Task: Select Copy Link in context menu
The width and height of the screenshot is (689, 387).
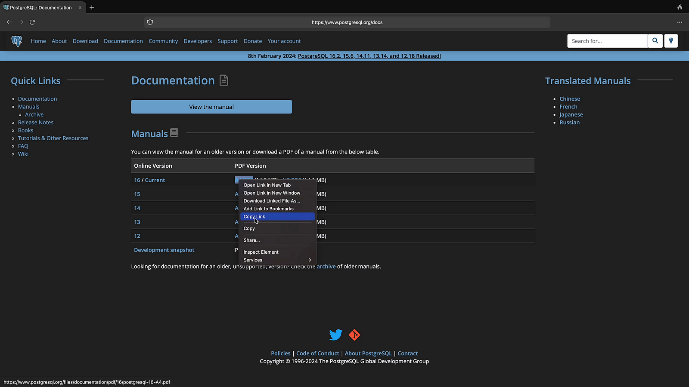Action: click(277, 217)
